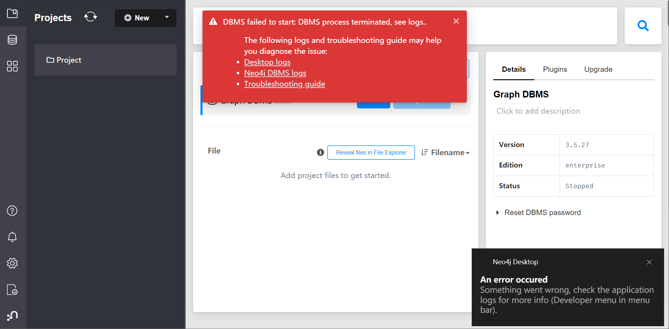Click the version value 3.5.27
Screen dimensions: 669x329
(x=577, y=145)
